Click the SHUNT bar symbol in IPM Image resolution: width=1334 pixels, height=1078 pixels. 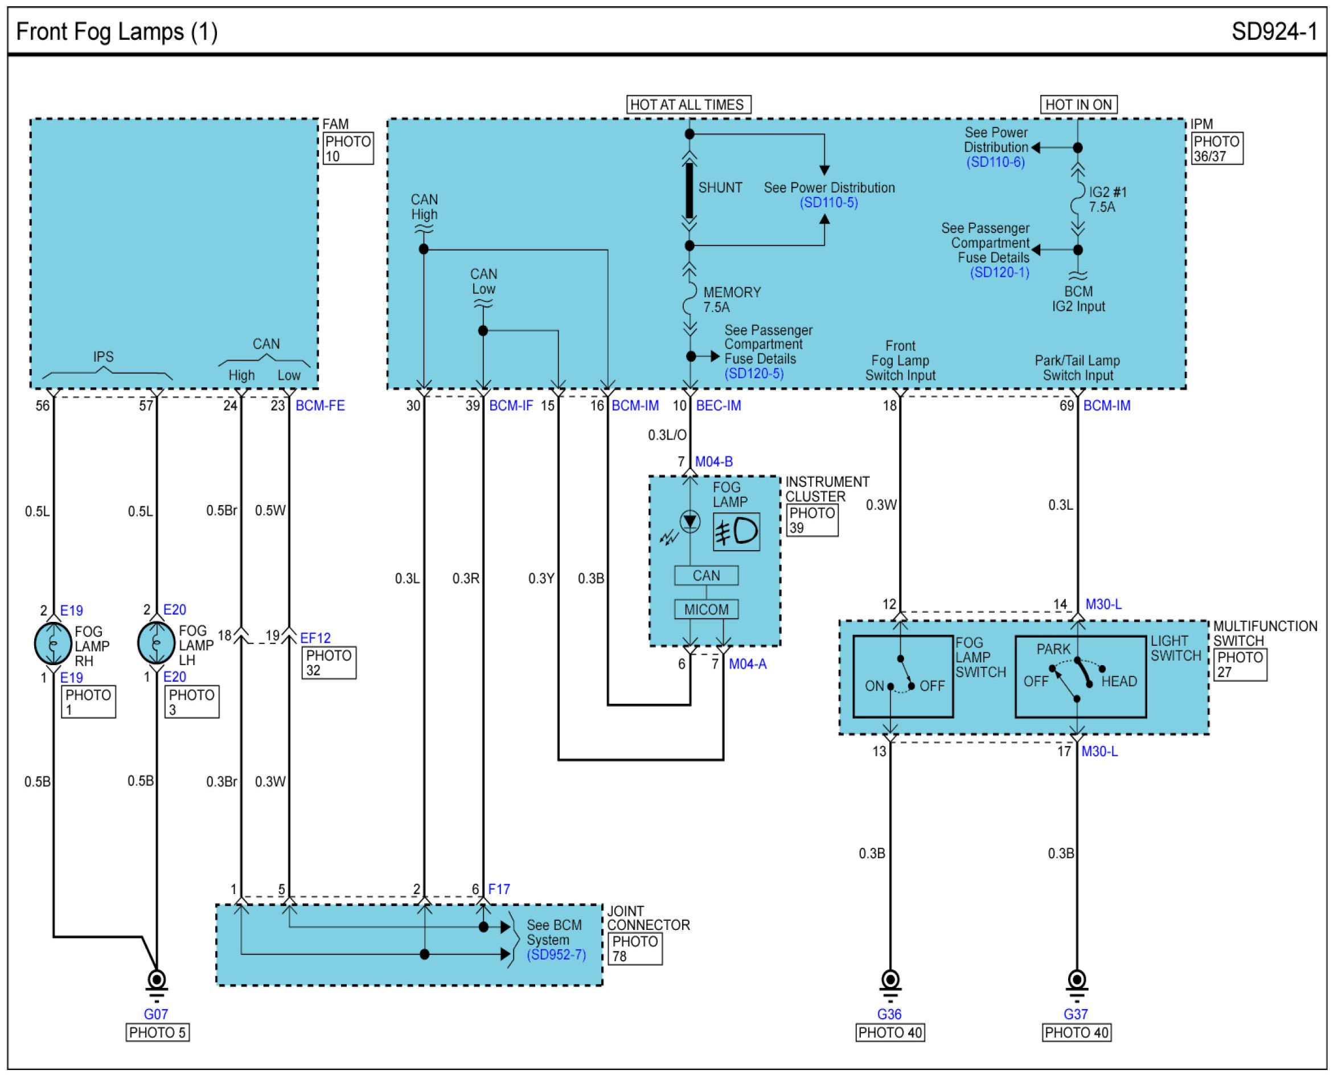coord(689,190)
